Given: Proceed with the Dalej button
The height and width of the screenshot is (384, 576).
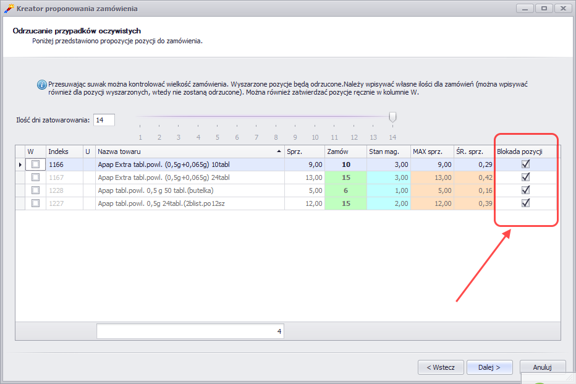Looking at the screenshot, I should coord(489,367).
